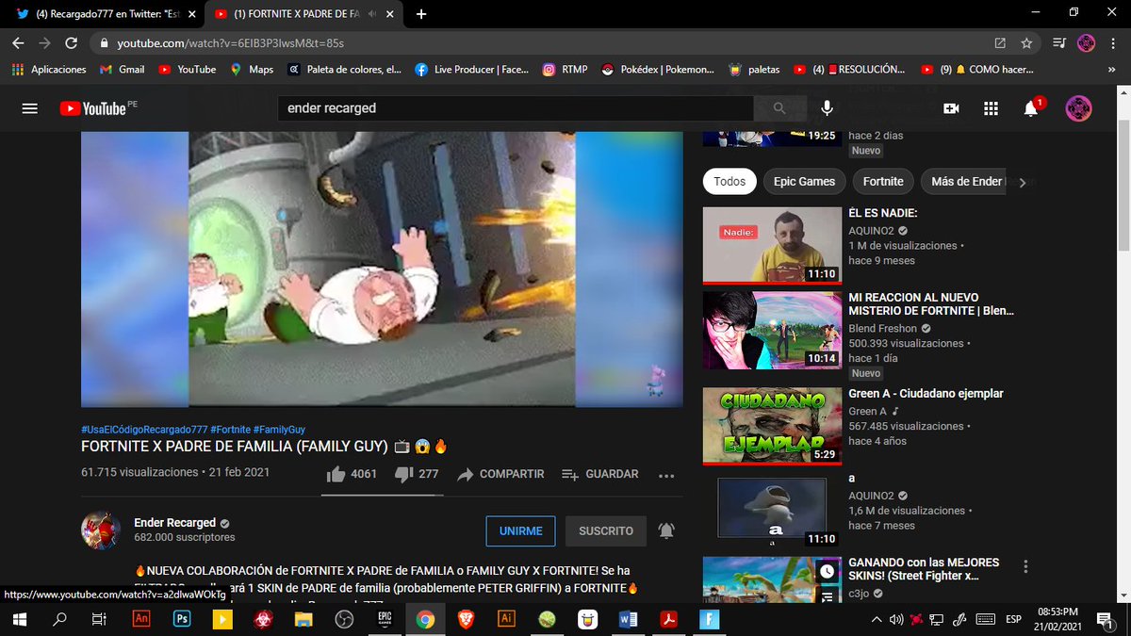Click the SUSCRITO subscribed button
This screenshot has width=1131, height=636.
coord(606,531)
